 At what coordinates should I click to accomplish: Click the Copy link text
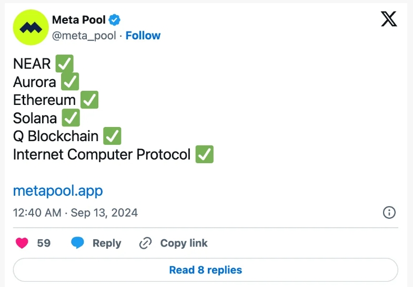pyautogui.click(x=184, y=243)
